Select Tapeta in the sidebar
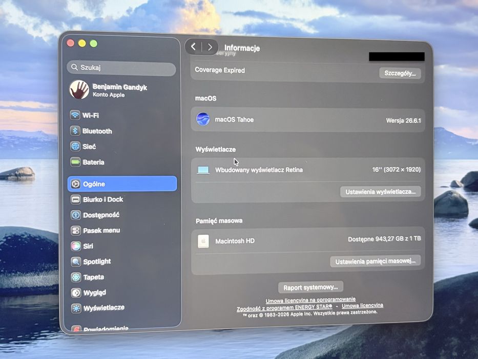Image resolution: width=478 pixels, height=359 pixels. point(122,277)
